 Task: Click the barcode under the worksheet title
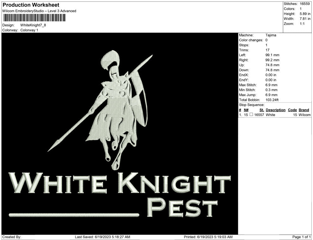[34, 18]
